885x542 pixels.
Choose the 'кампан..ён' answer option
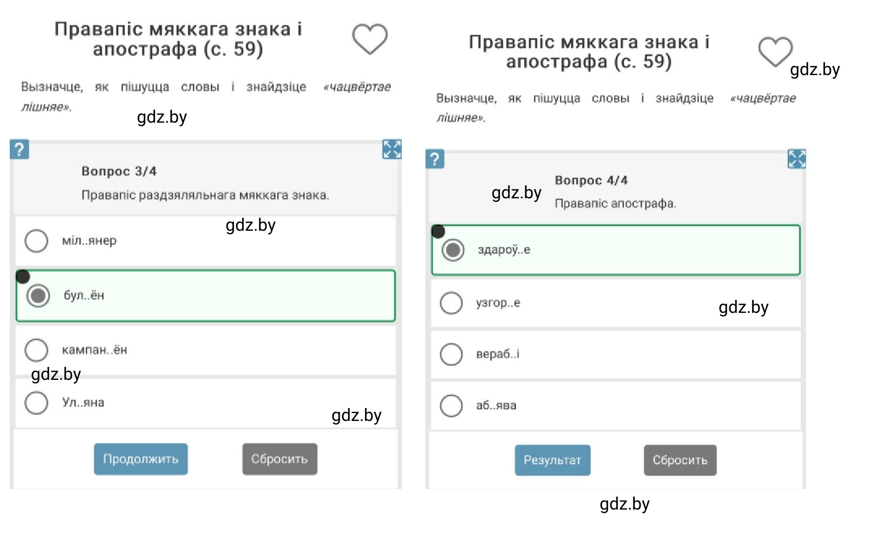pos(205,350)
